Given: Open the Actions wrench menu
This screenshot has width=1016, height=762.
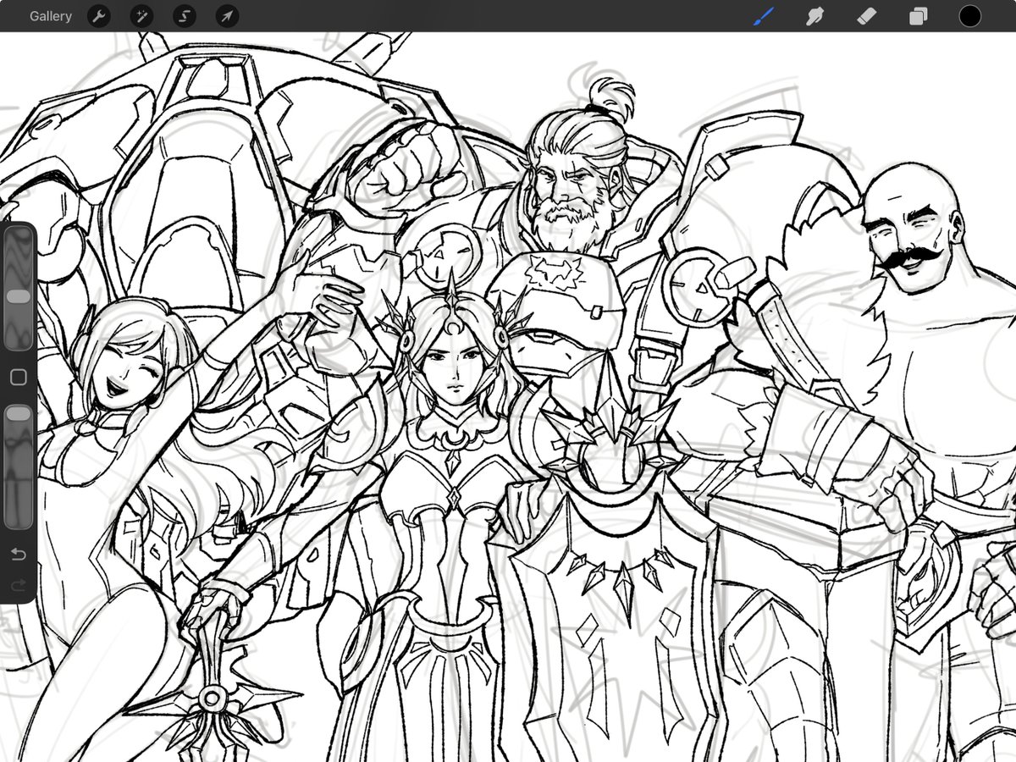Looking at the screenshot, I should pyautogui.click(x=100, y=16).
